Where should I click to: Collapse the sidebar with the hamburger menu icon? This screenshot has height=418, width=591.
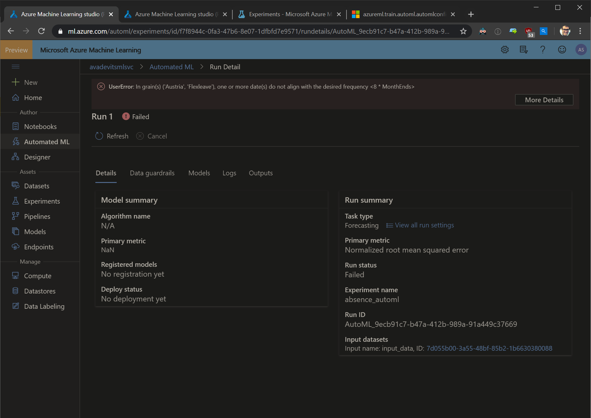[16, 66]
